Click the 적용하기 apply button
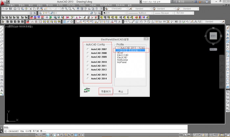 click(106, 92)
